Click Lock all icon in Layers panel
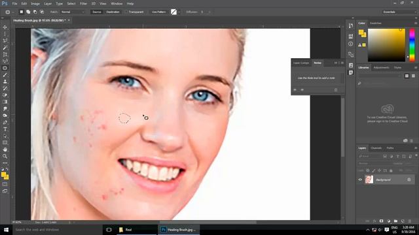This screenshot has width=419, height=235. tap(391, 170)
